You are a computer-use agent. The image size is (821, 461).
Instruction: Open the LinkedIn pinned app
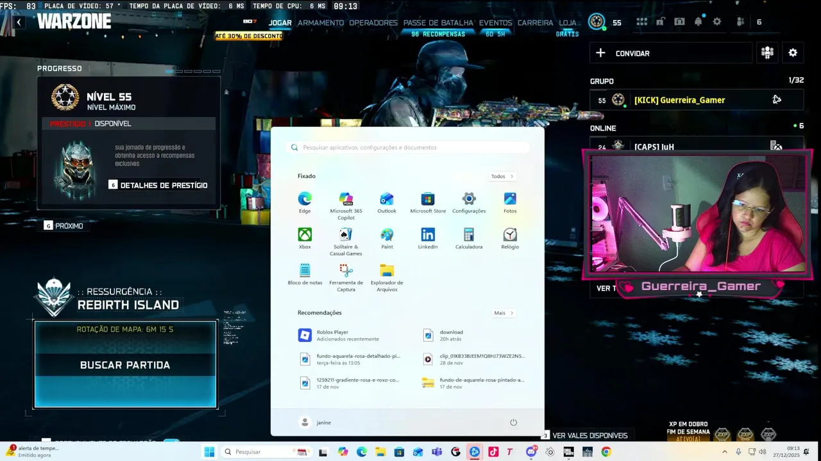[428, 238]
